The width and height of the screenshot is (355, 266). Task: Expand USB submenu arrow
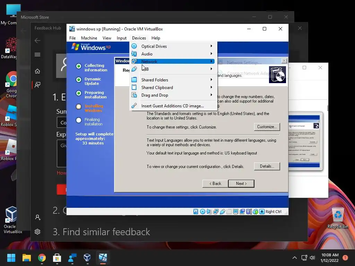point(211,69)
